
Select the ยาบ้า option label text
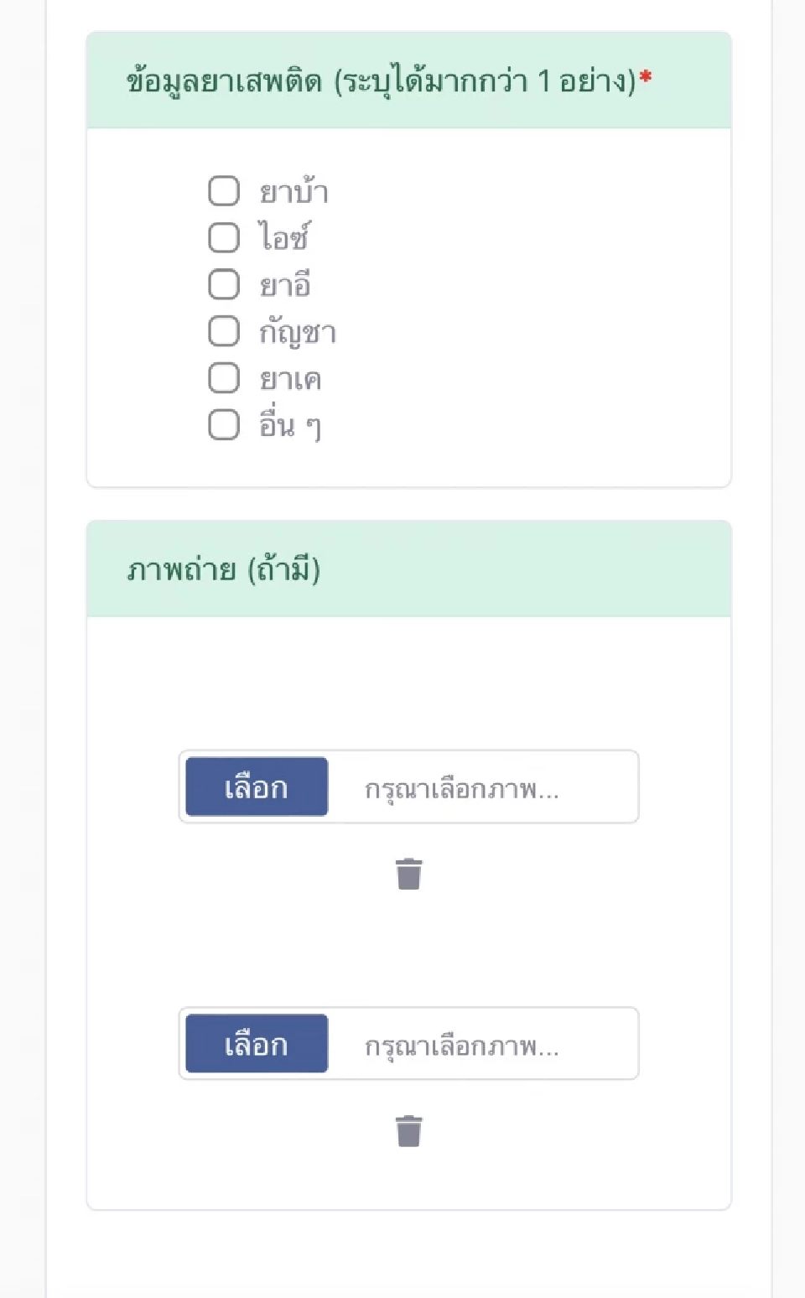click(293, 191)
